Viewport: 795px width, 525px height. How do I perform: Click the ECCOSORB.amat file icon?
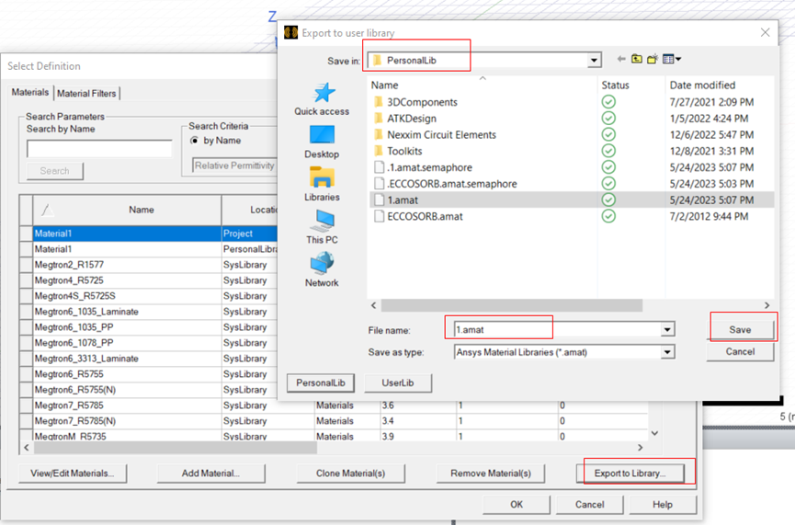tap(379, 216)
